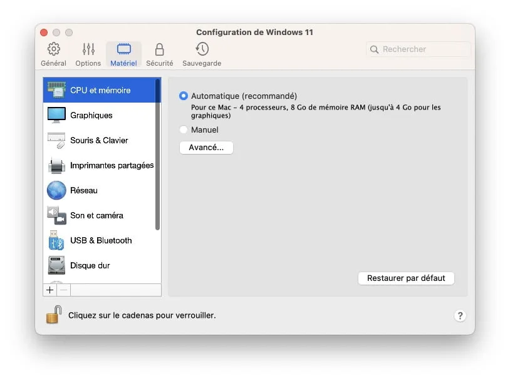Click the Disque dur drive icon
The height and width of the screenshot is (381, 510).
pyautogui.click(x=56, y=265)
